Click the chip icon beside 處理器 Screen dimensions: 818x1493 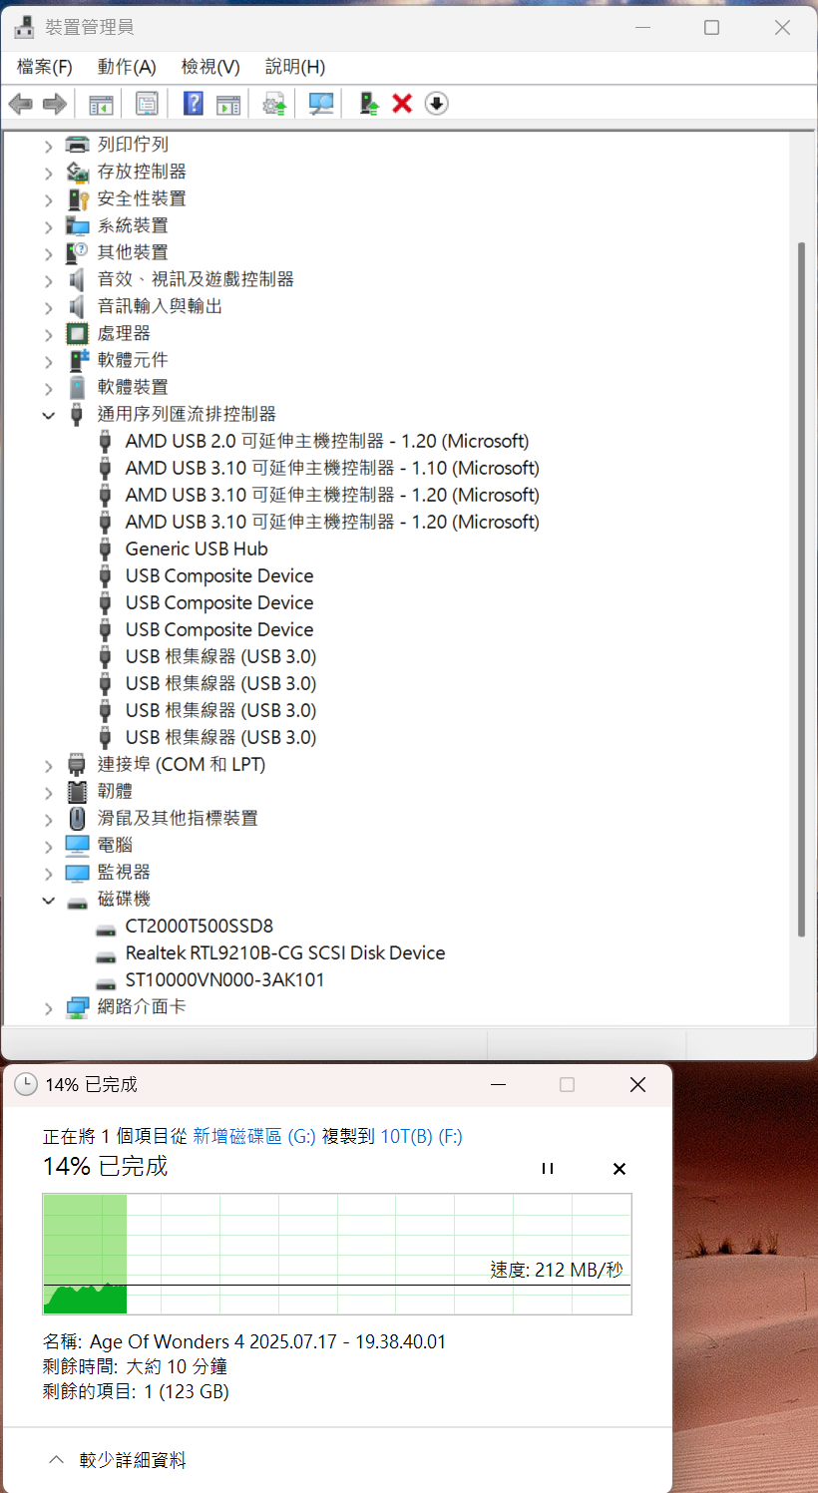click(77, 333)
